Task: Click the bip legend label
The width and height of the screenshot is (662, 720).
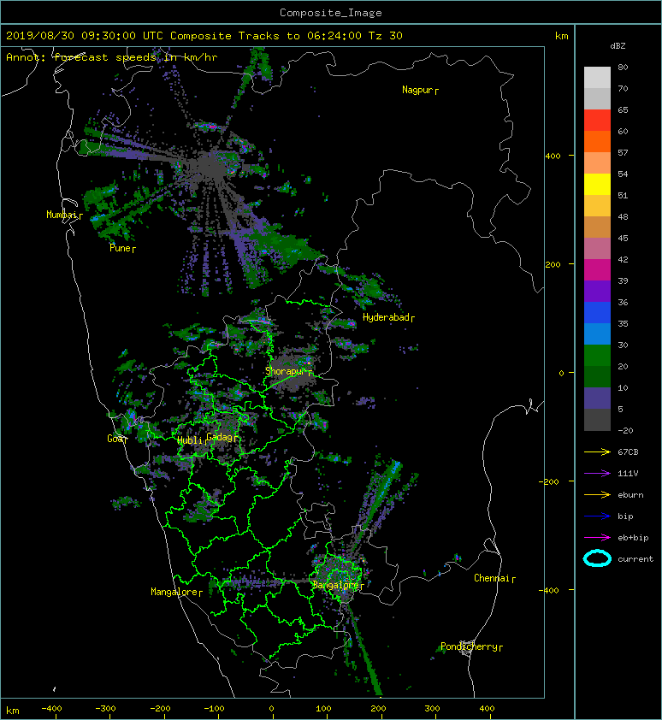Action: click(625, 516)
